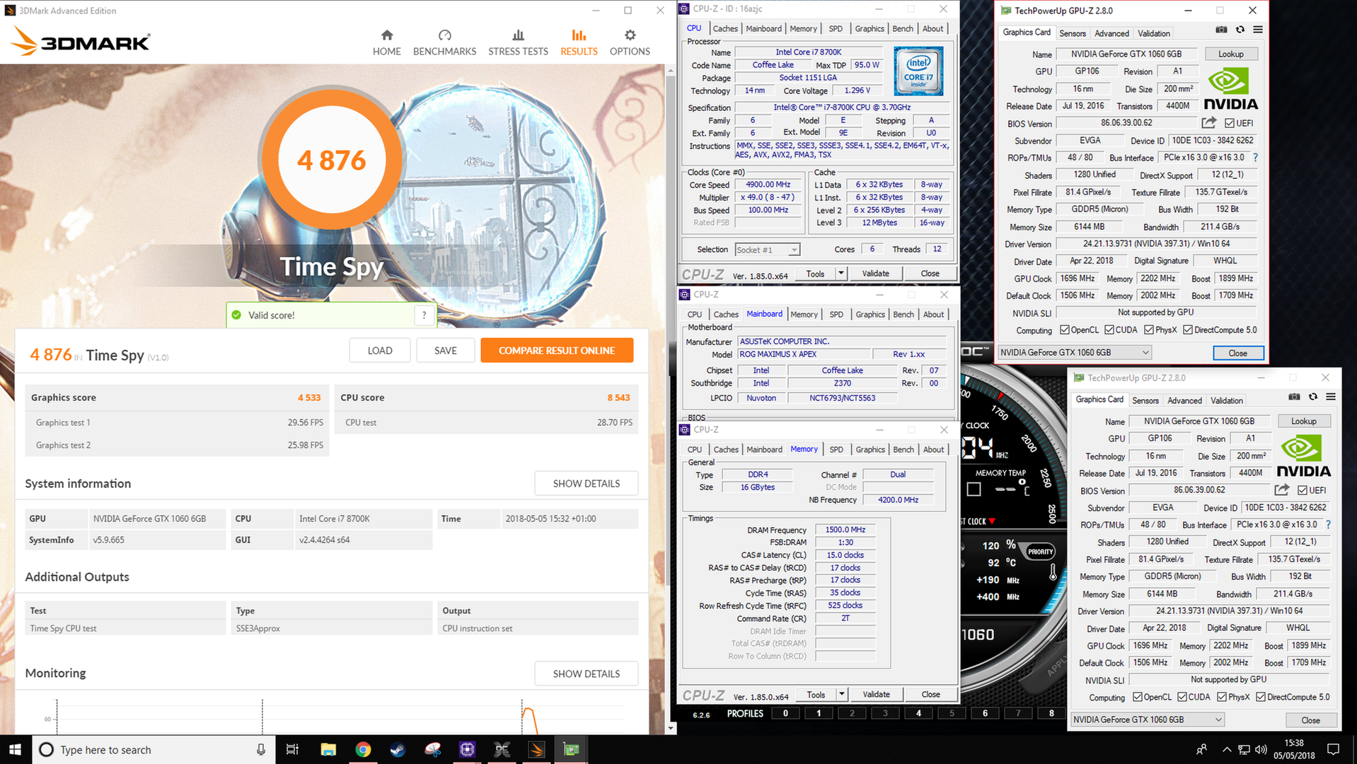Click the refresh icon in lower GPU-Z window

point(1313,397)
